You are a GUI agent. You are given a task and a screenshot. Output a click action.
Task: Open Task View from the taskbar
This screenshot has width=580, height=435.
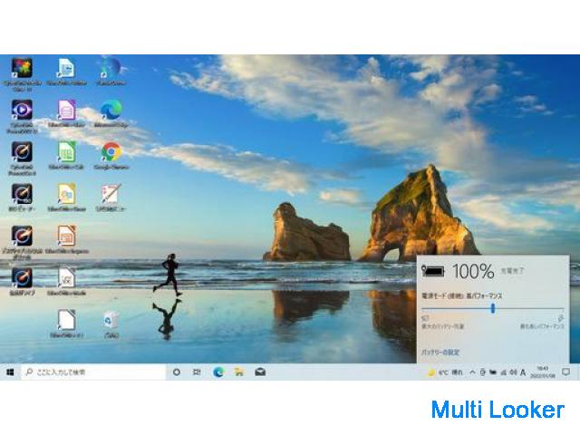pos(197,372)
